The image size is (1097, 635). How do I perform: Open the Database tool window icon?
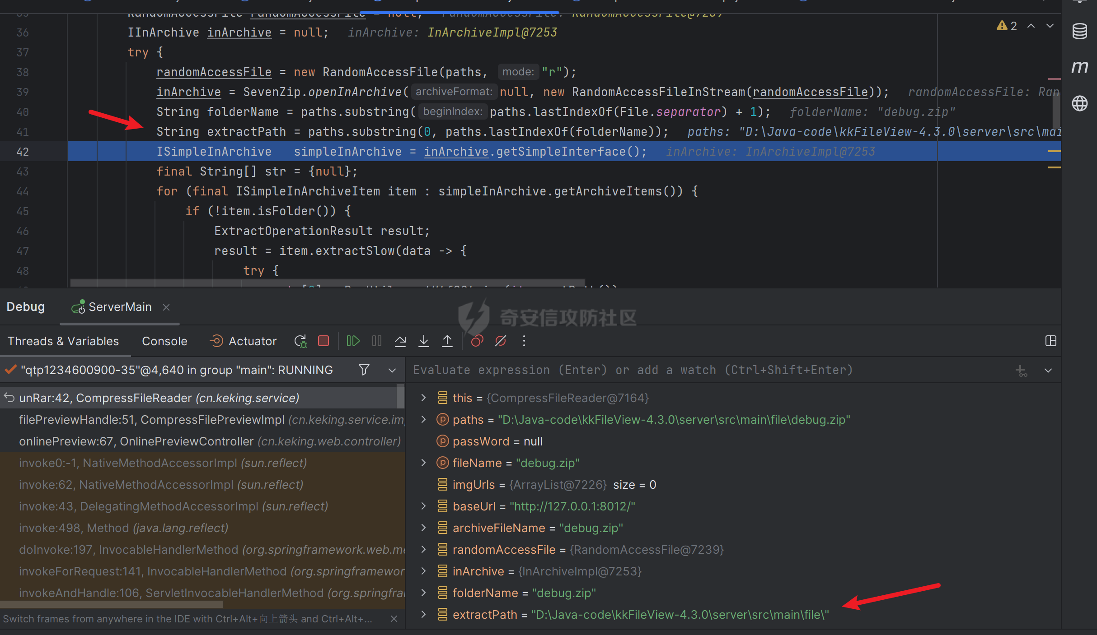pos(1080,31)
